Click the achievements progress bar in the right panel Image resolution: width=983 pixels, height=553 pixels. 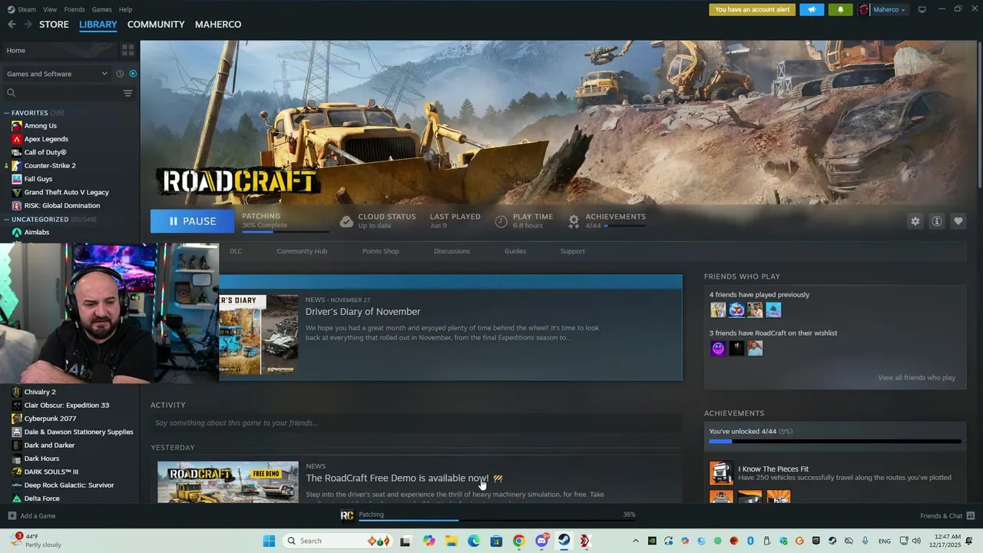click(x=835, y=442)
